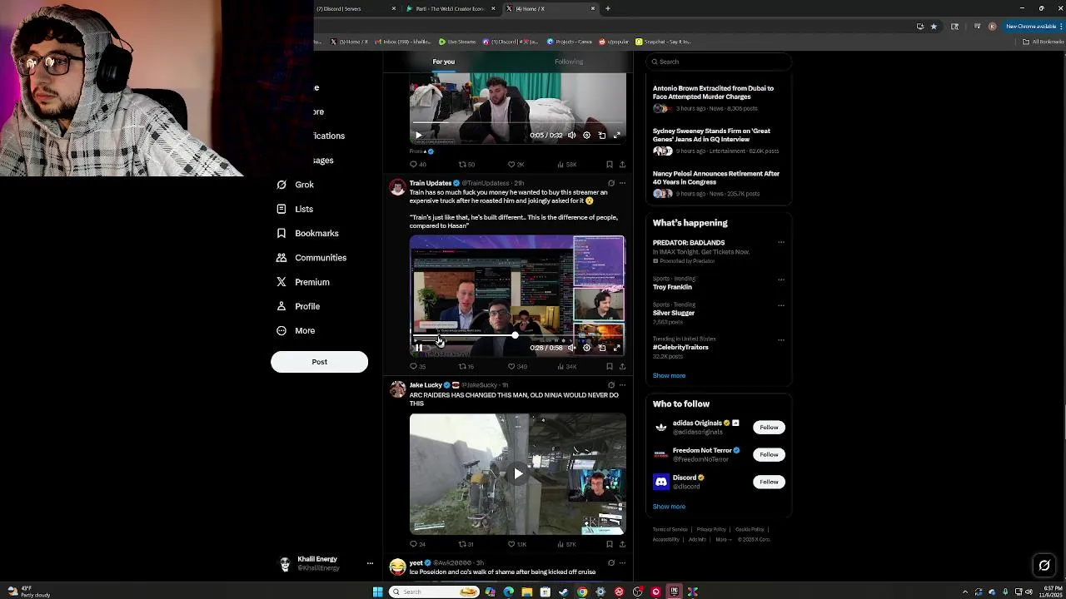Share the Train Updates post

622,366
